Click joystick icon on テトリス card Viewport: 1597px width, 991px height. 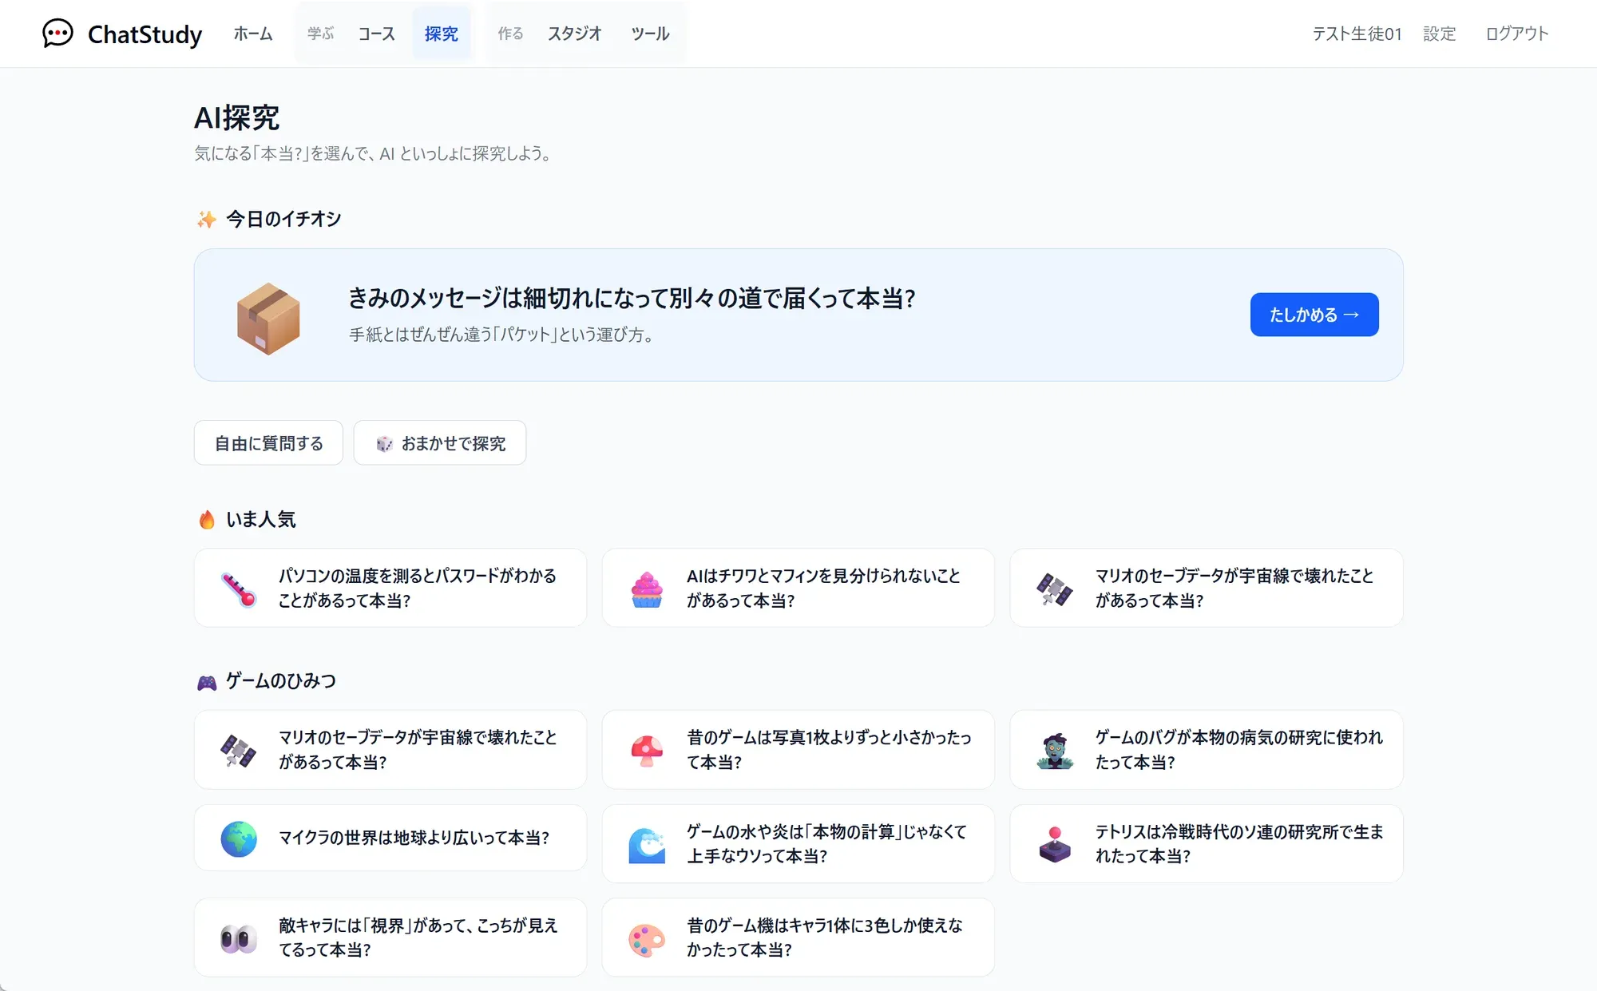tap(1055, 845)
